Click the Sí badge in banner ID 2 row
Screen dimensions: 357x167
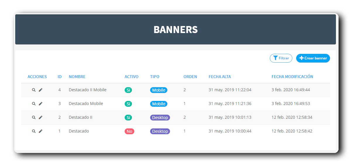point(128,118)
